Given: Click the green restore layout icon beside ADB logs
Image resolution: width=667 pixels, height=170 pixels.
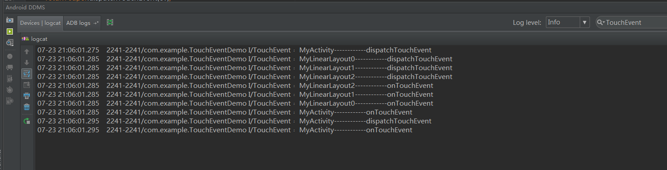Looking at the screenshot, I should [x=110, y=22].
